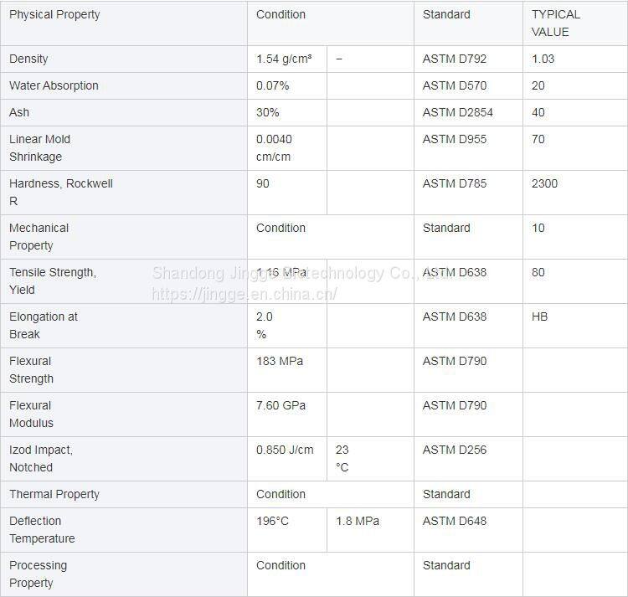Click the 7.60 GPa flexural modulus value
Image resolution: width=628 pixels, height=597 pixels.
(x=281, y=406)
